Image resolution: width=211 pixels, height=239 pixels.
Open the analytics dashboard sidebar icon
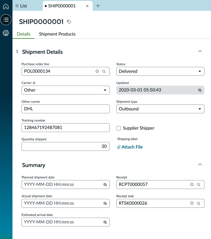point(6,33)
